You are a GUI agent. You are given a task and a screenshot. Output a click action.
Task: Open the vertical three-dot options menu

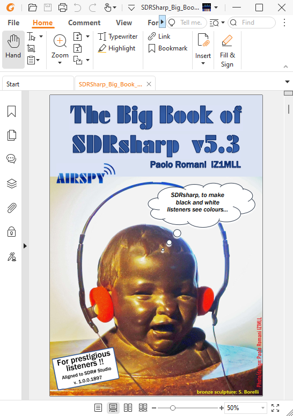(x=284, y=23)
